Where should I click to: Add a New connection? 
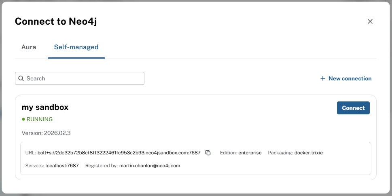coord(346,78)
